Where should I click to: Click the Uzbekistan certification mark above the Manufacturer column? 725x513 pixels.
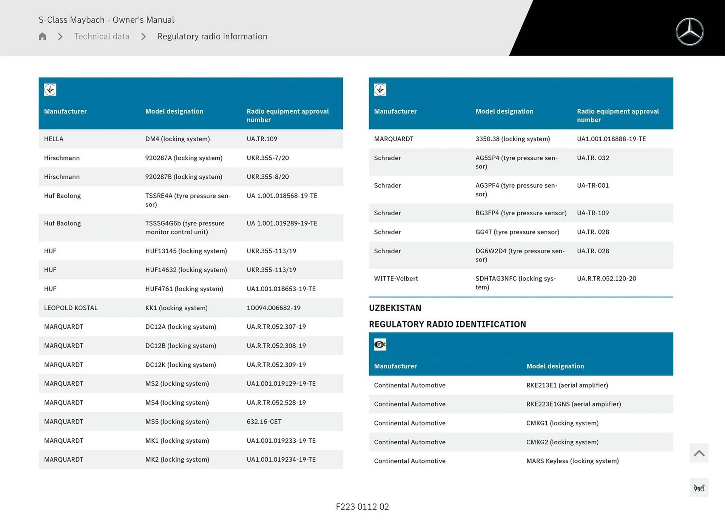point(379,344)
